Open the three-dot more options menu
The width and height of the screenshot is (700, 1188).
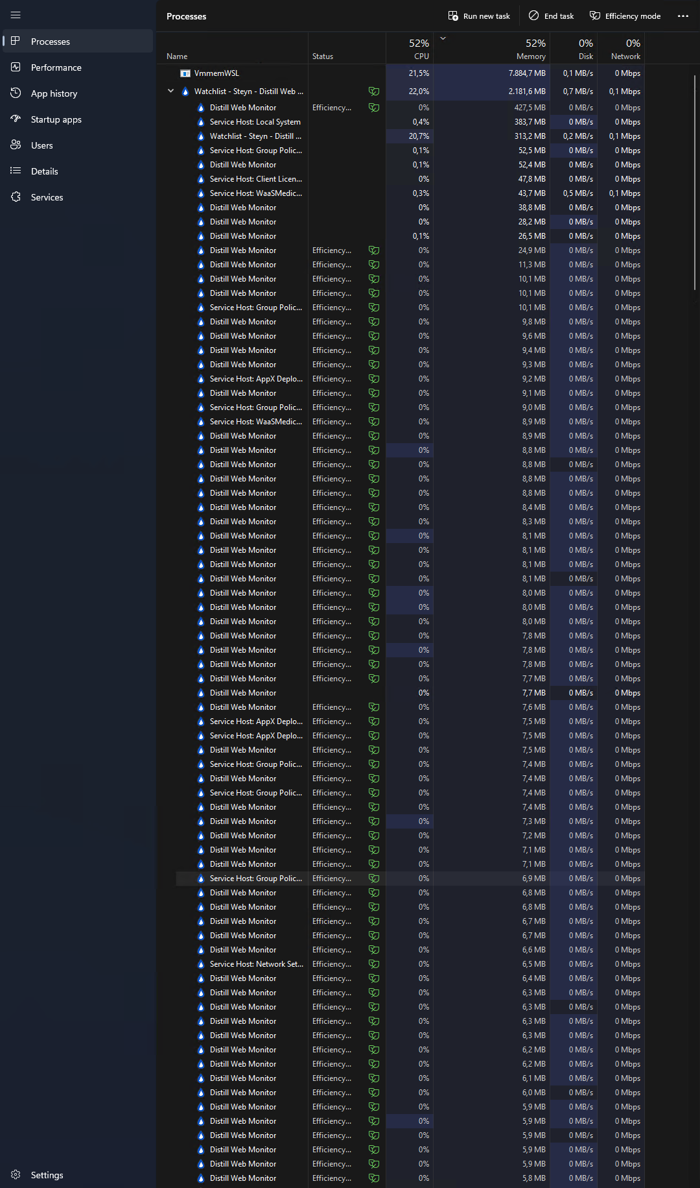click(683, 16)
